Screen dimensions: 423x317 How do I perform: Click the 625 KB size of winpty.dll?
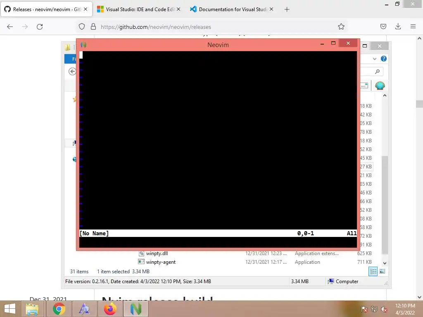[x=364, y=253]
